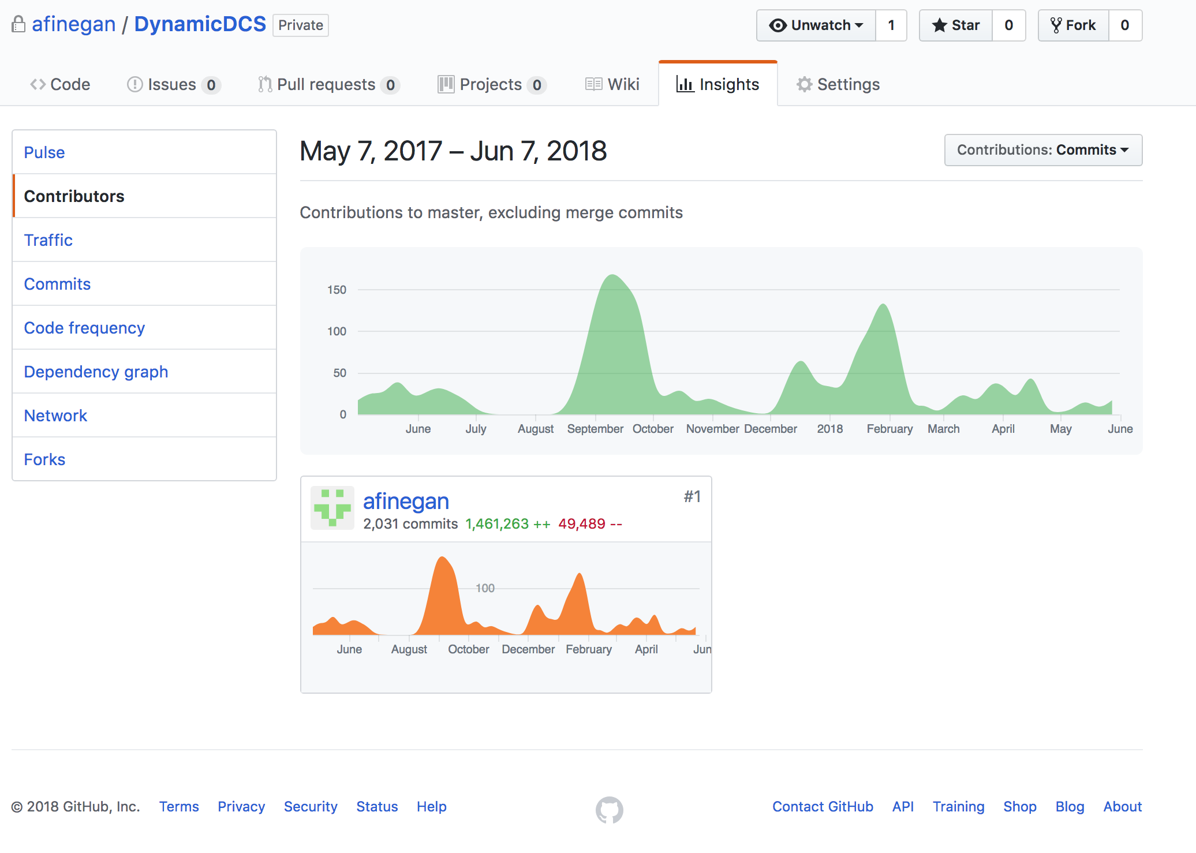Click the Status footer link
Screen dimensions: 1196x853
(377, 806)
